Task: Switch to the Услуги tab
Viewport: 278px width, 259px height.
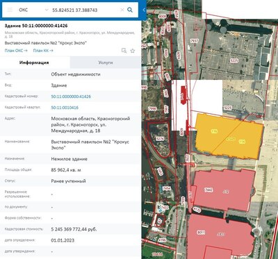Action: [x=106, y=62]
